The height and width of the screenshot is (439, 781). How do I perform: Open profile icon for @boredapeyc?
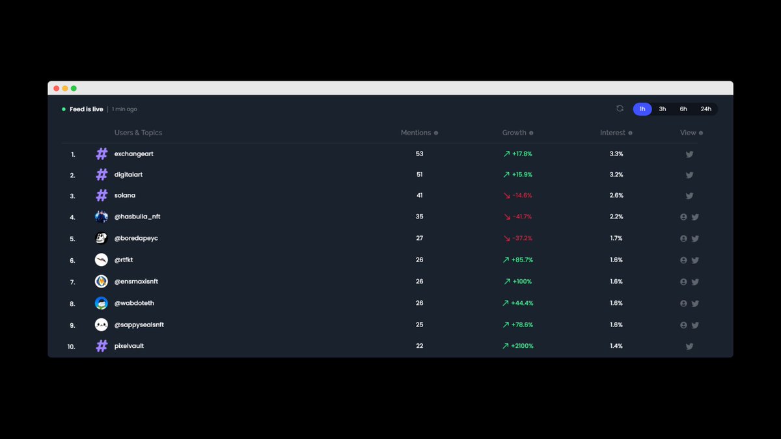tap(683, 239)
